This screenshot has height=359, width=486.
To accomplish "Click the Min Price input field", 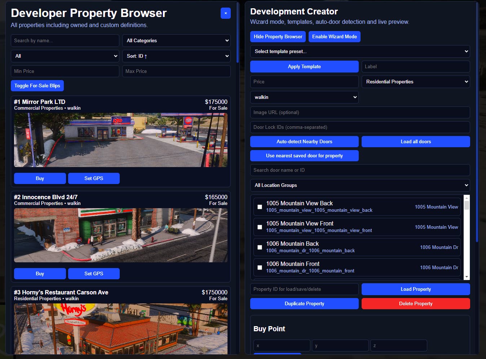I will click(x=65, y=71).
